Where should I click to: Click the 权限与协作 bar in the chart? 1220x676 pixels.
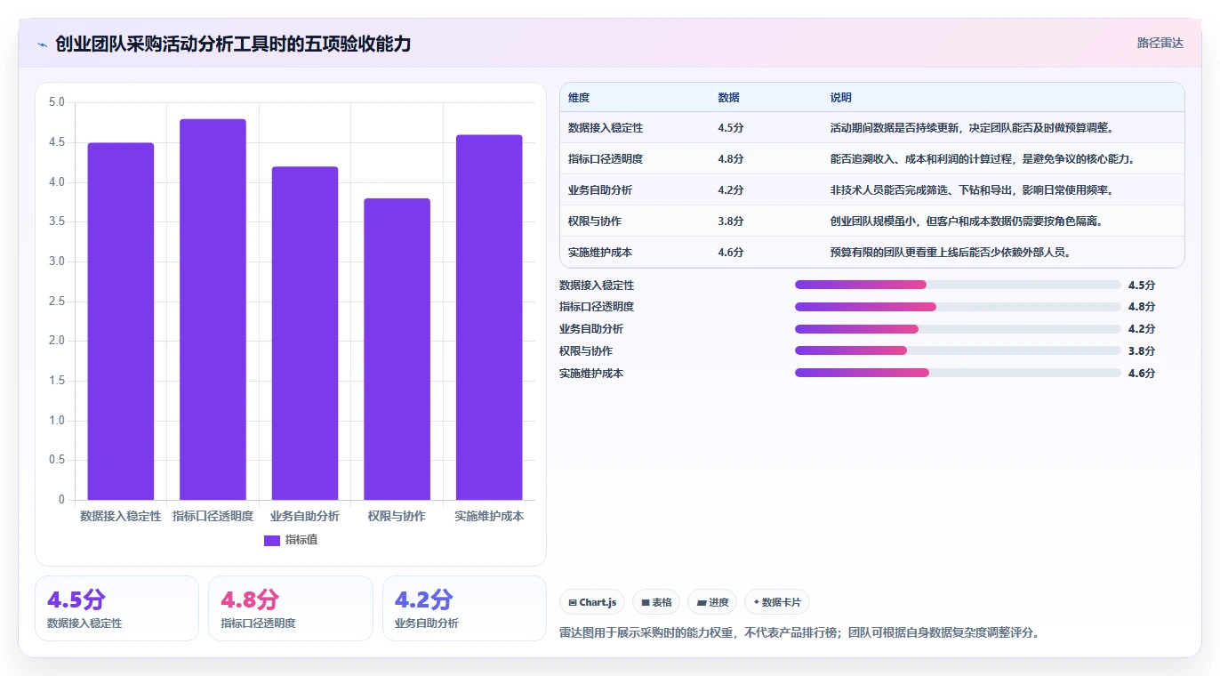pyautogui.click(x=397, y=349)
